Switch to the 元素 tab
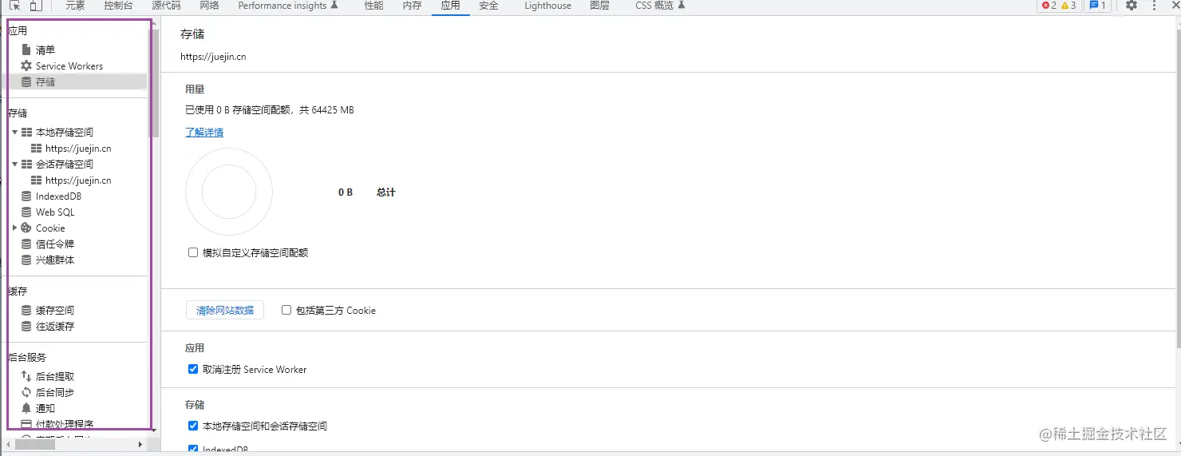1181x456 pixels. pos(75,6)
